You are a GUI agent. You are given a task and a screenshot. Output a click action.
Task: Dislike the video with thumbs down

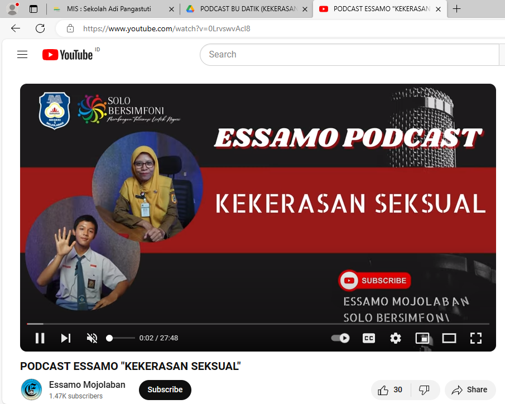[x=425, y=390]
